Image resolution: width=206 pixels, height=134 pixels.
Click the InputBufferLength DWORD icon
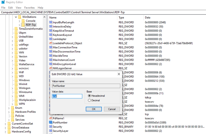point(51,22)
